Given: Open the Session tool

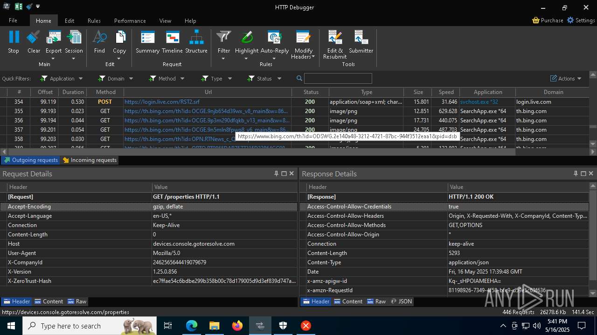Looking at the screenshot, I should pyautogui.click(x=74, y=37).
